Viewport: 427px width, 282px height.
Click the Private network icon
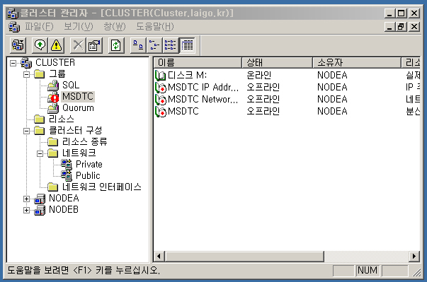pos(67,165)
